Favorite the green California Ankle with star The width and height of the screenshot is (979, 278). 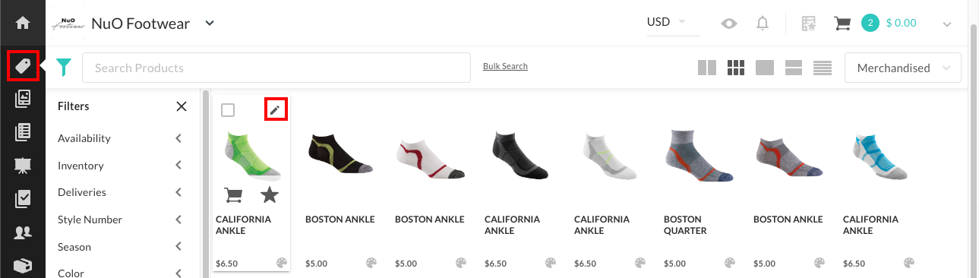pos(269,195)
